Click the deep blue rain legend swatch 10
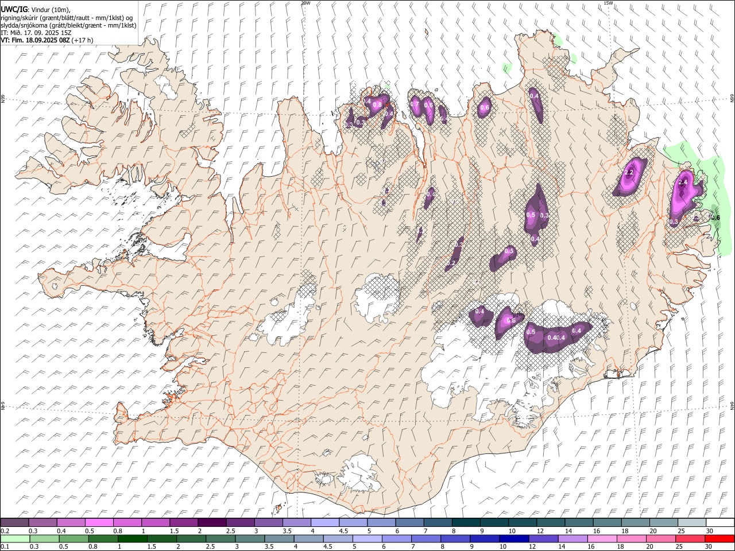This screenshot has width=735, height=551. pyautogui.click(x=513, y=539)
